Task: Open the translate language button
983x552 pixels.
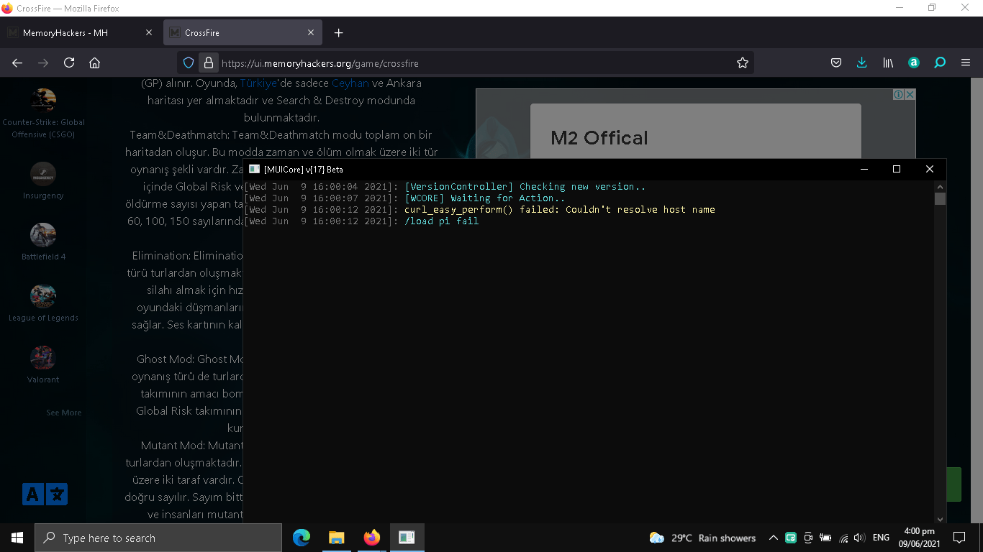Action: point(45,494)
